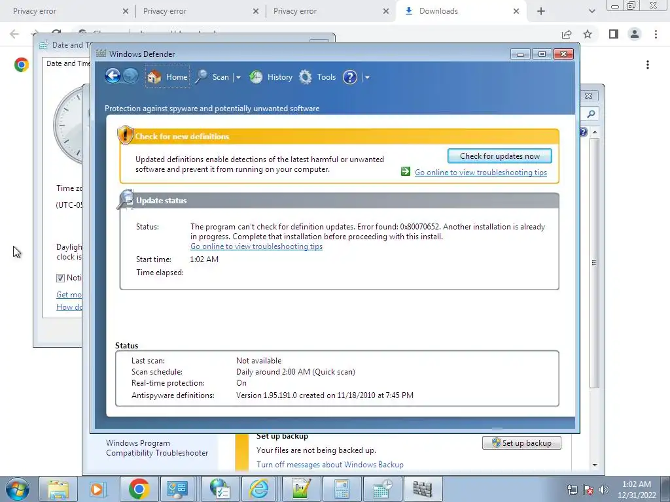Select the Downloads tab in Chrome

(x=461, y=11)
